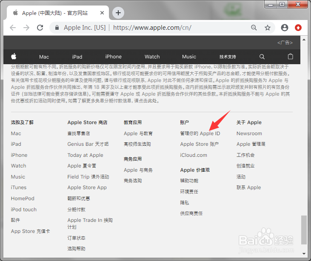Open footer link 翻新和优惠

(x=79, y=199)
